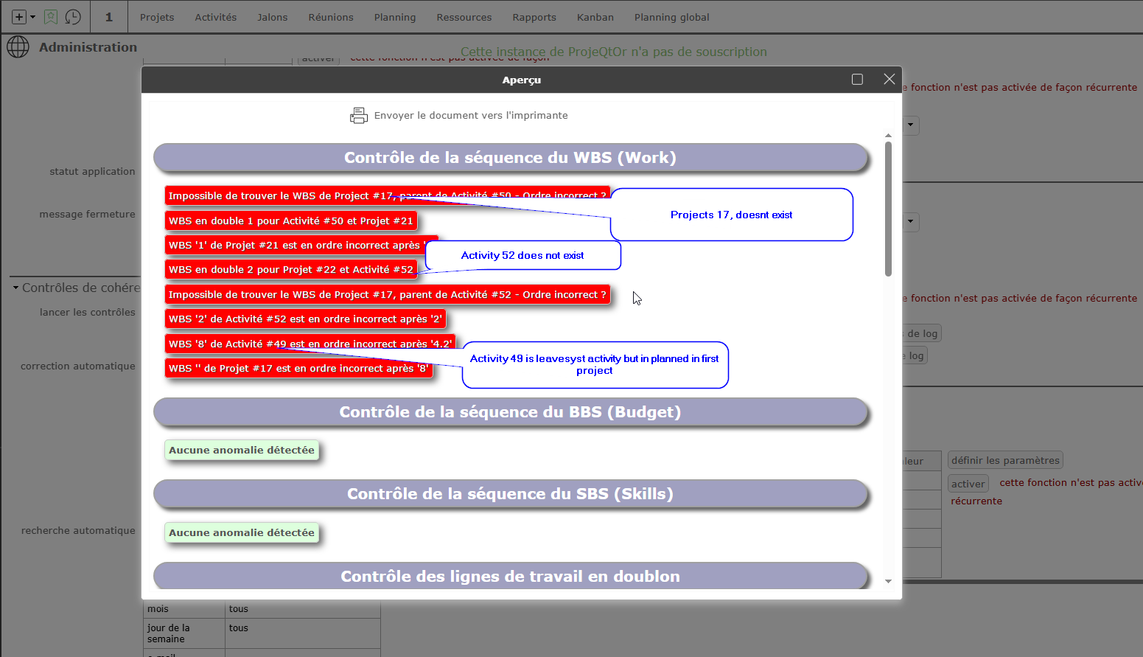Image resolution: width=1143 pixels, height=657 pixels.
Task: Select the error WBS en double 1 pour Activité #50
Action: [291, 220]
